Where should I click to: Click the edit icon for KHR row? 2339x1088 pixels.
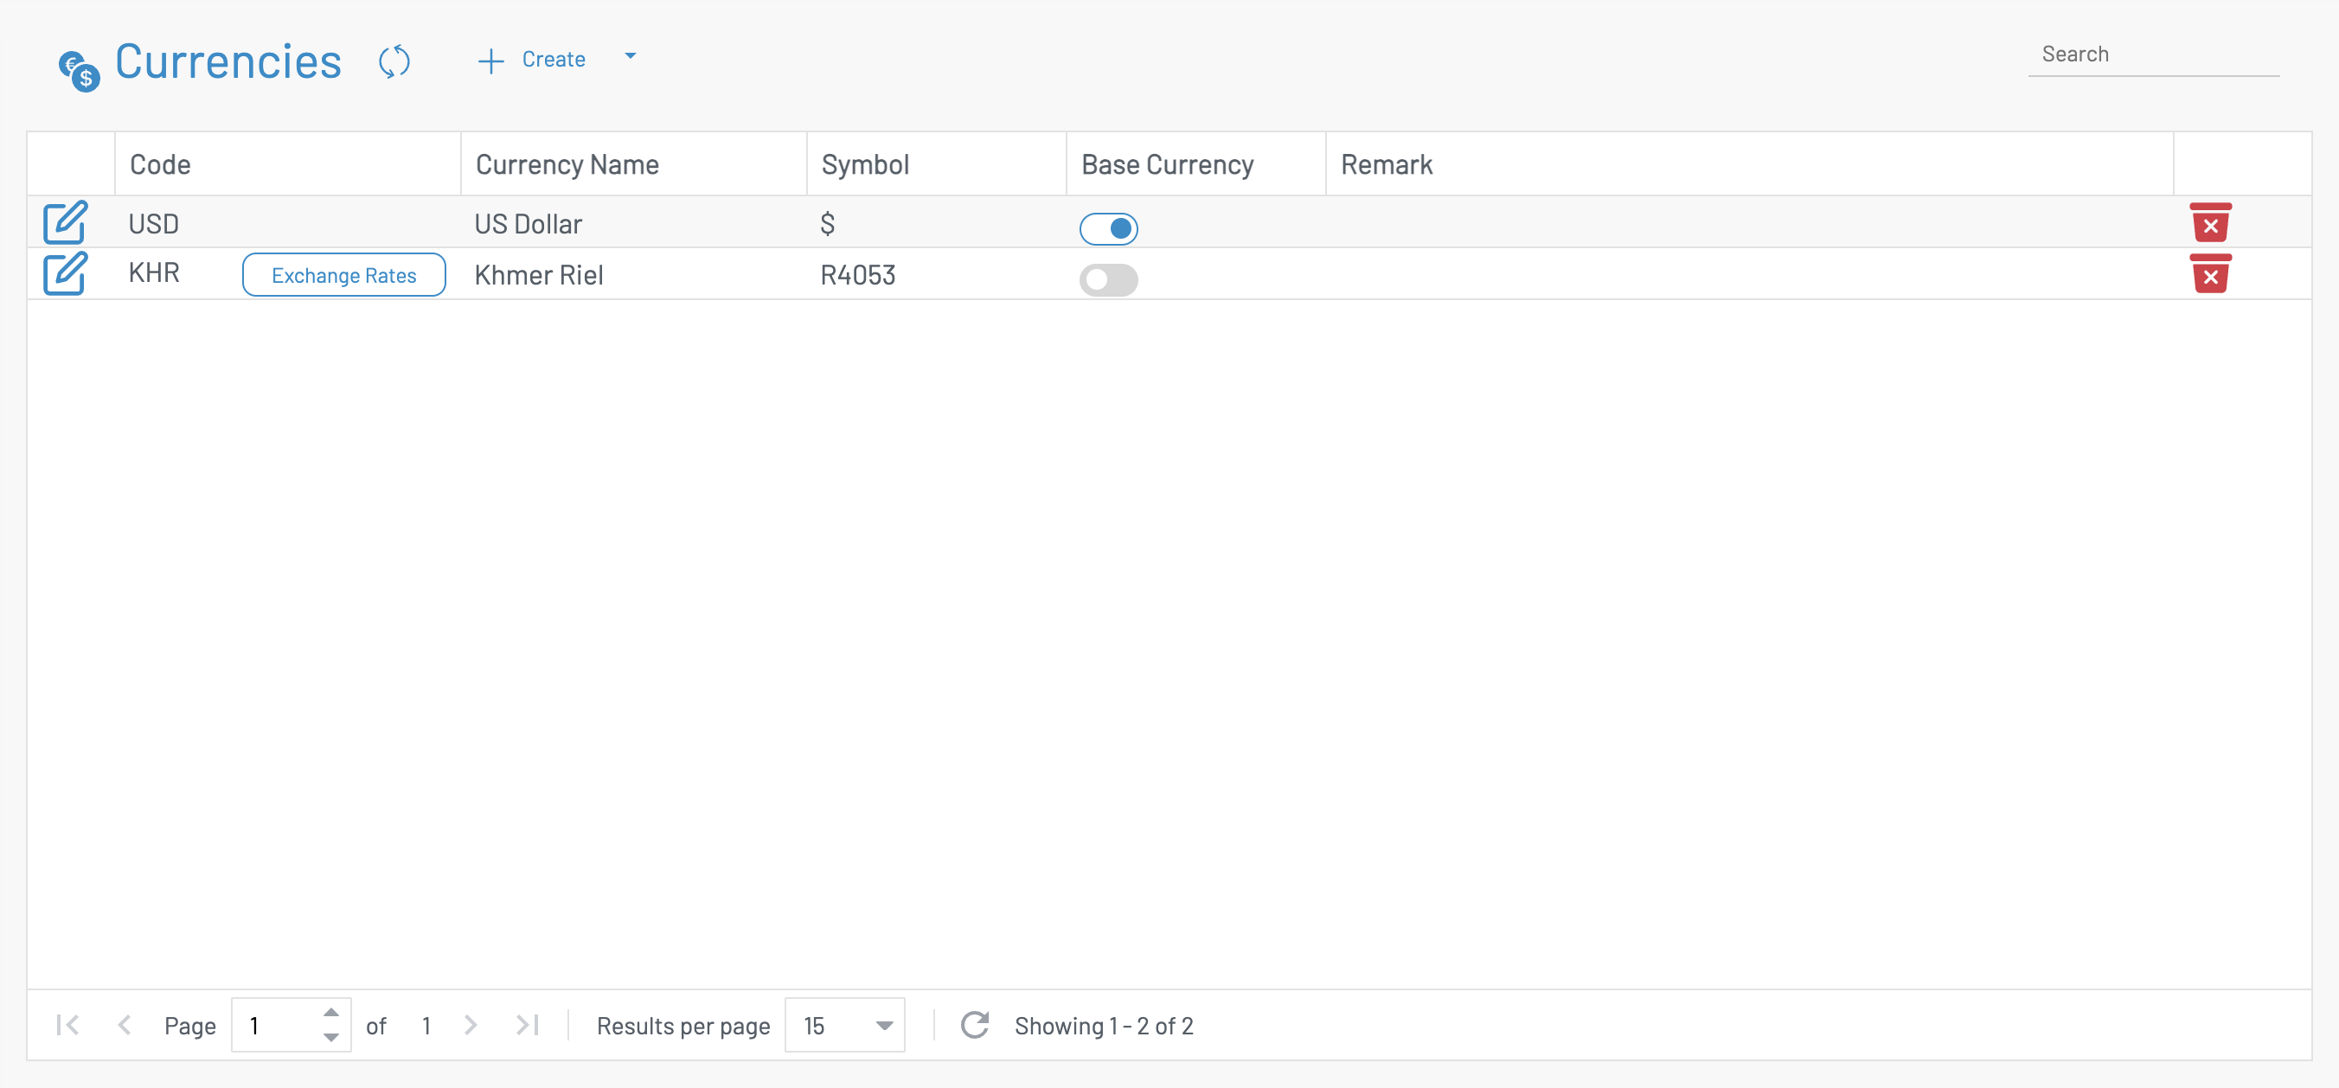point(65,273)
